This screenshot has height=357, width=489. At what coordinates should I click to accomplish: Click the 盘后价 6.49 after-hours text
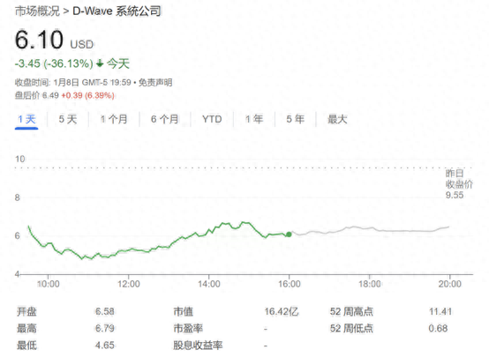[x=37, y=95]
